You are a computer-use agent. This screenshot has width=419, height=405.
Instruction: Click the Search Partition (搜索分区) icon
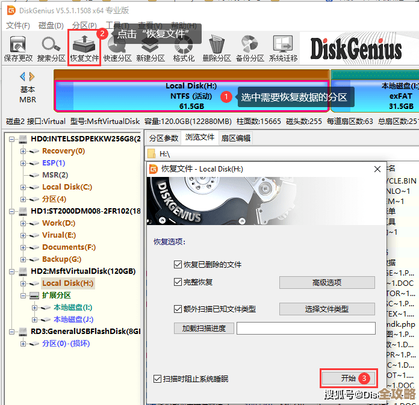[51, 49]
